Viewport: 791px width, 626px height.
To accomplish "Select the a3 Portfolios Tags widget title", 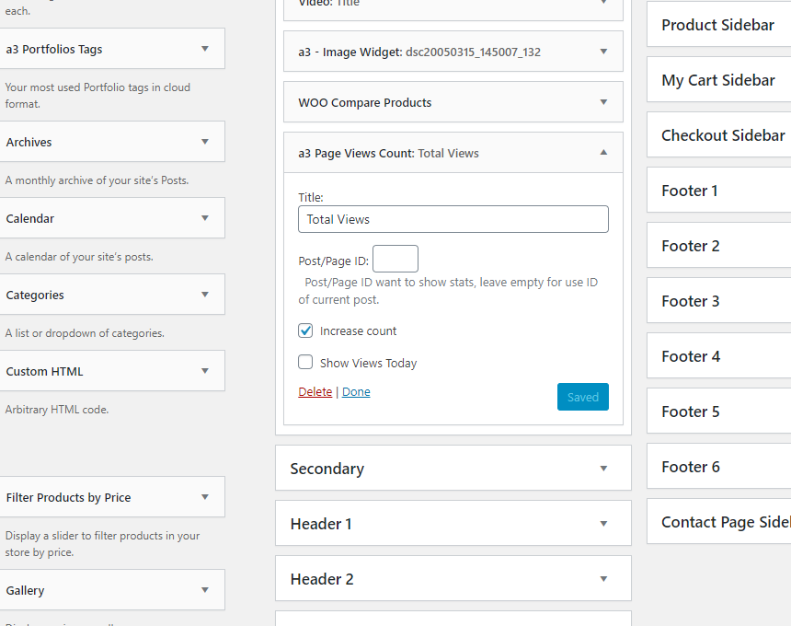I will (54, 49).
